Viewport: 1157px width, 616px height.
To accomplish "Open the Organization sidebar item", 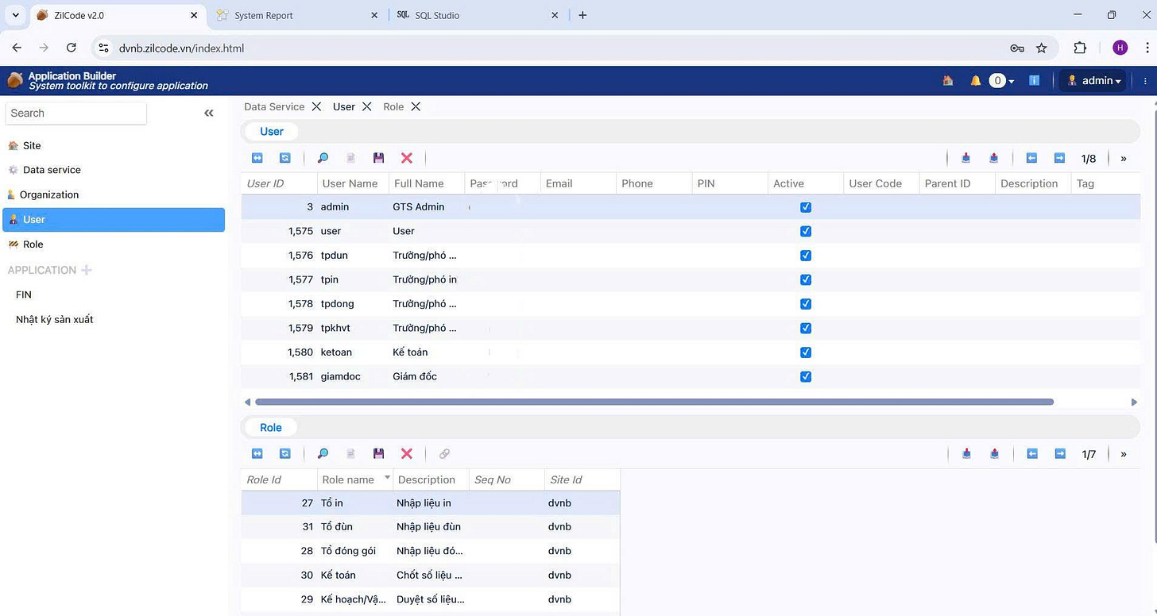I will click(49, 194).
